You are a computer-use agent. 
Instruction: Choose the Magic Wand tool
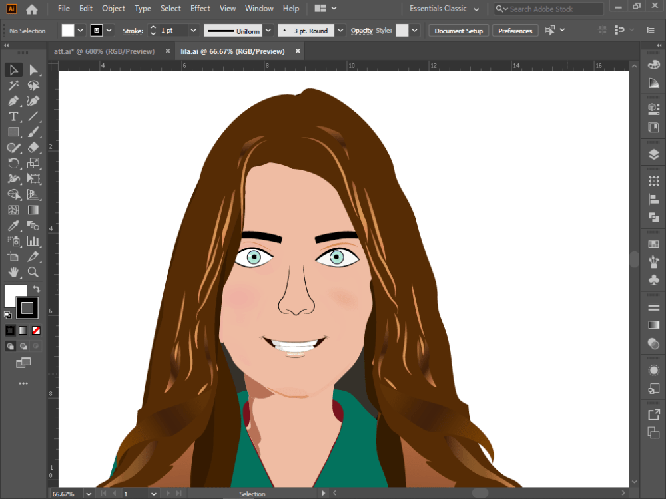(13, 86)
